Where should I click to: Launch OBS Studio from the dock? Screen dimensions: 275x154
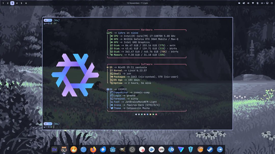click(x=132, y=149)
